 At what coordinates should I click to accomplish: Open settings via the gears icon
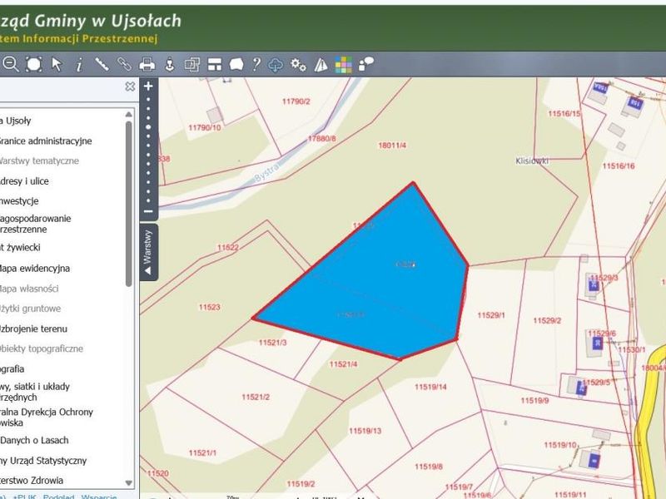click(298, 65)
